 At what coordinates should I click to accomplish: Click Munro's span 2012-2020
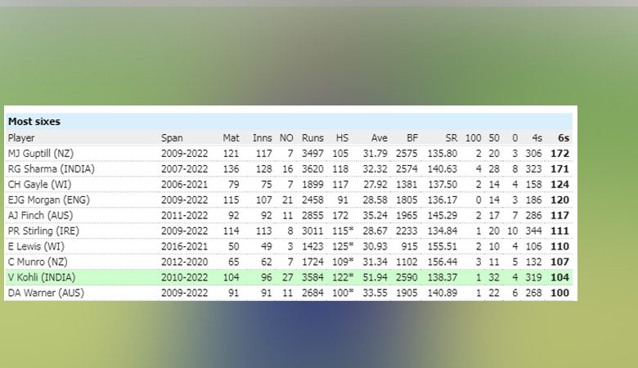click(184, 262)
